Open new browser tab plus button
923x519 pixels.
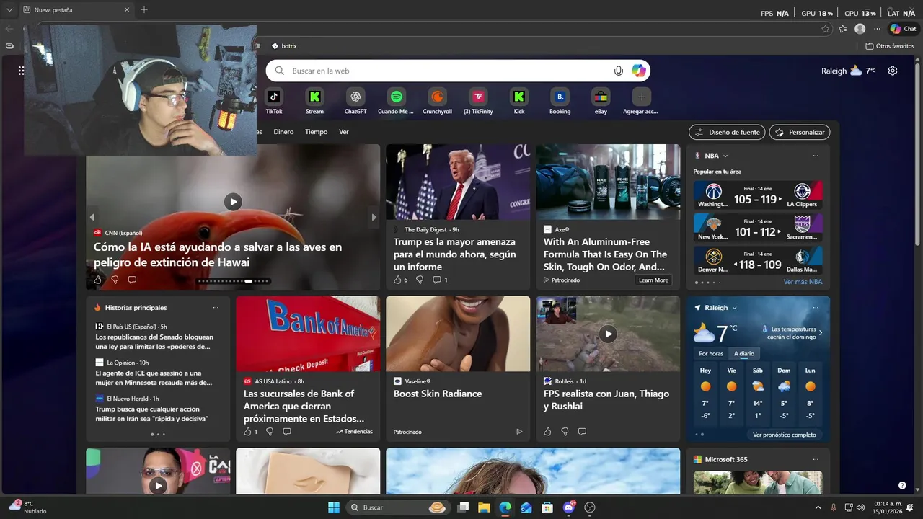[x=144, y=10]
